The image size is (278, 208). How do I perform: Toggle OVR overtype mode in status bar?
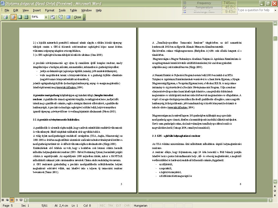127,206
